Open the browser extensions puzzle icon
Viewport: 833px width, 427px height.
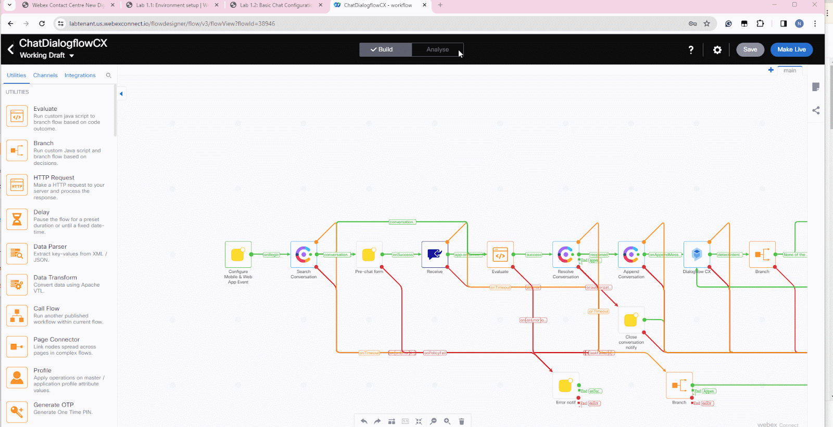point(760,23)
